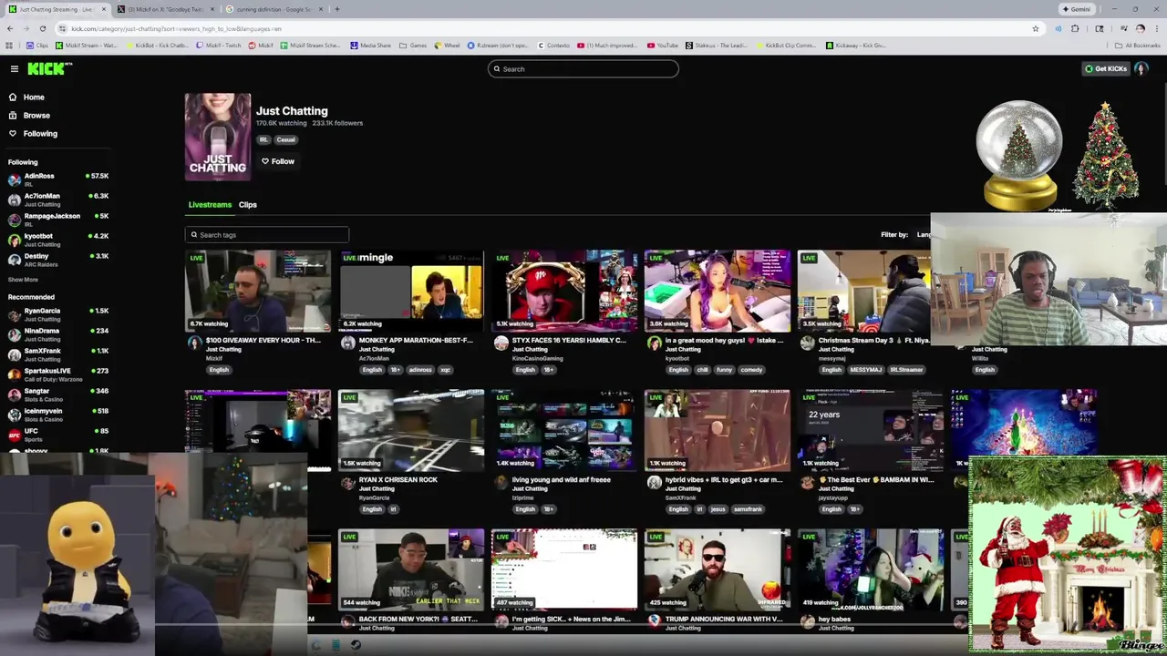Viewport: 1167px width, 656px height.
Task: Click the Search tags input
Action: 266,234
